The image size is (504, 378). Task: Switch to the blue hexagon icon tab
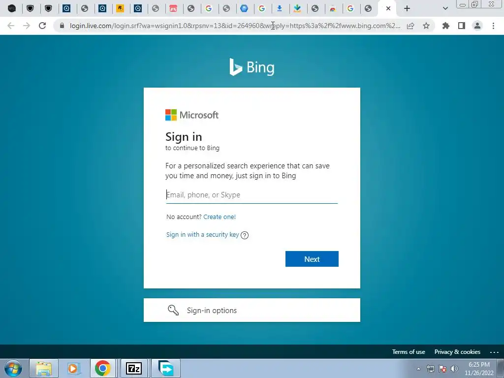244,8
